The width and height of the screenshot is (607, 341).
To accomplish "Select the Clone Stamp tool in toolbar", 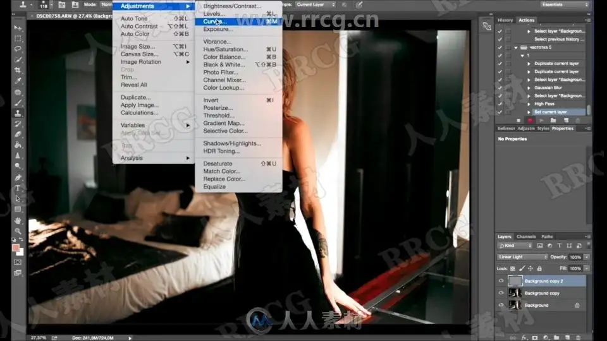I will point(18,113).
